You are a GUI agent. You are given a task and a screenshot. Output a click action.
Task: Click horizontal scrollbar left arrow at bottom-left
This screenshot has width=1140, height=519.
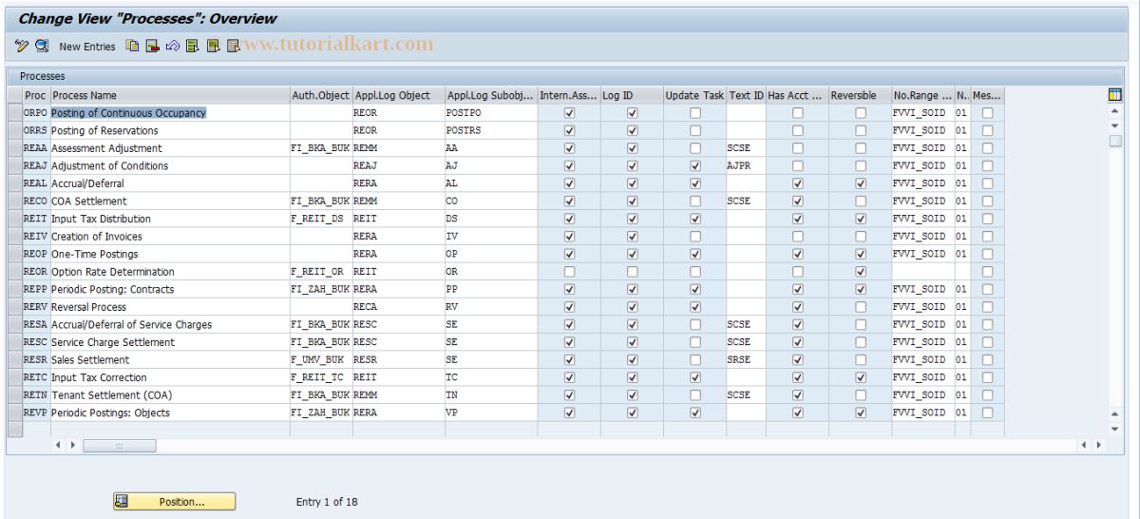[58, 445]
